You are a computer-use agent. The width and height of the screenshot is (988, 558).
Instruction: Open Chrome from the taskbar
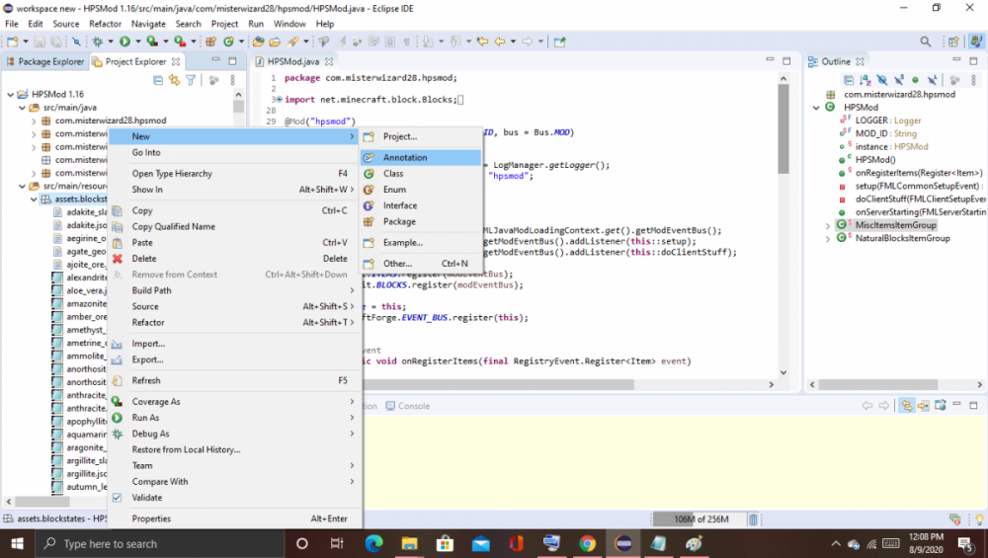pyautogui.click(x=587, y=543)
